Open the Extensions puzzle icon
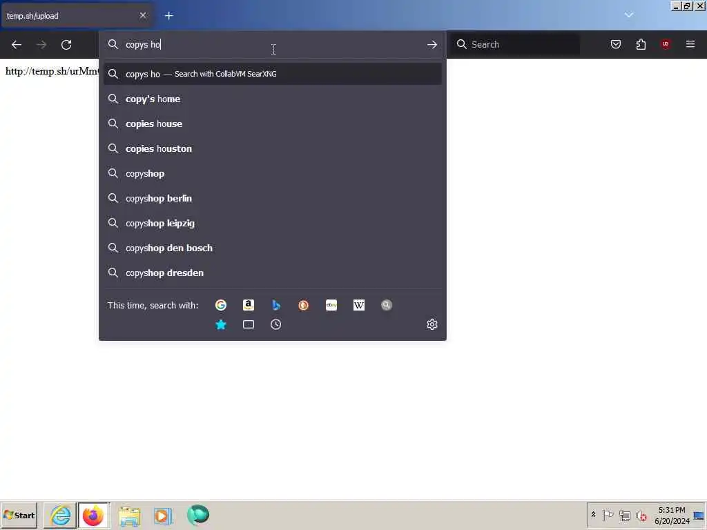Screen dimensions: 707x530 (x=641, y=44)
